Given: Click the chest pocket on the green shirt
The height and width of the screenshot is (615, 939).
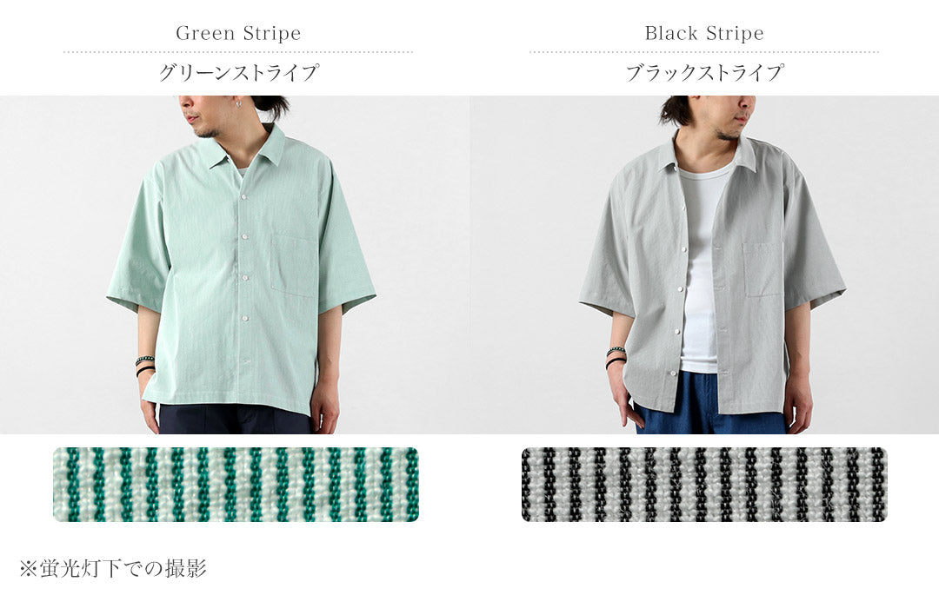Looking at the screenshot, I should 294,266.
